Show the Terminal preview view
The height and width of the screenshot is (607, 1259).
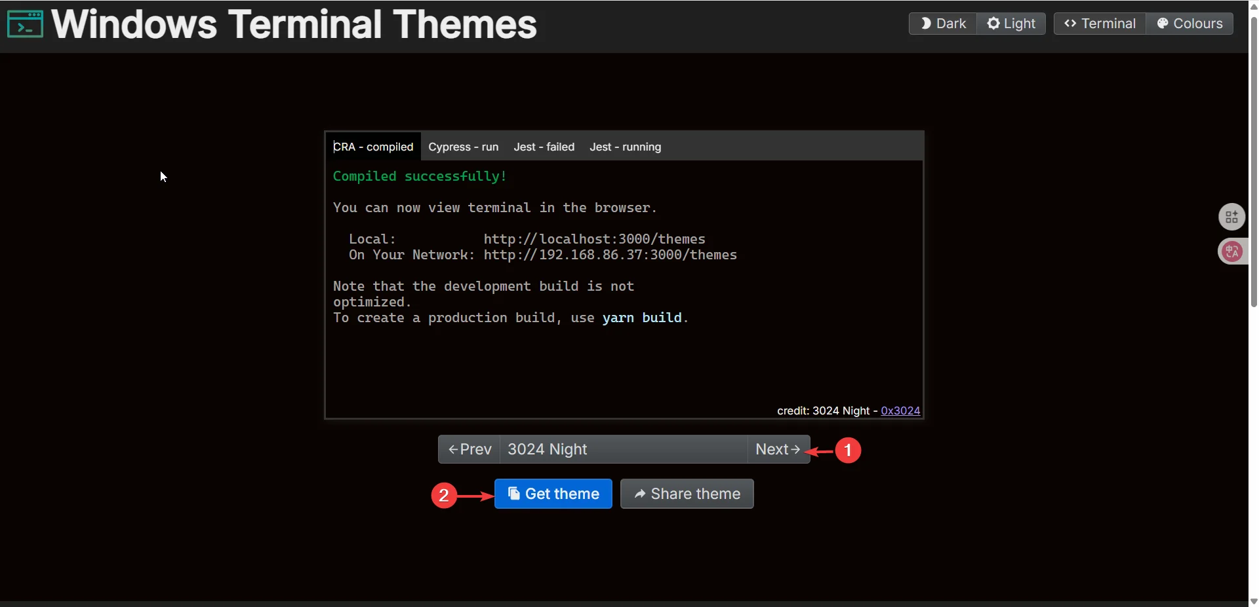coord(1100,24)
